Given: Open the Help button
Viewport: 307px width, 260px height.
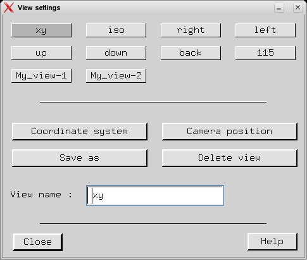Looking at the screenshot, I should click(272, 242).
